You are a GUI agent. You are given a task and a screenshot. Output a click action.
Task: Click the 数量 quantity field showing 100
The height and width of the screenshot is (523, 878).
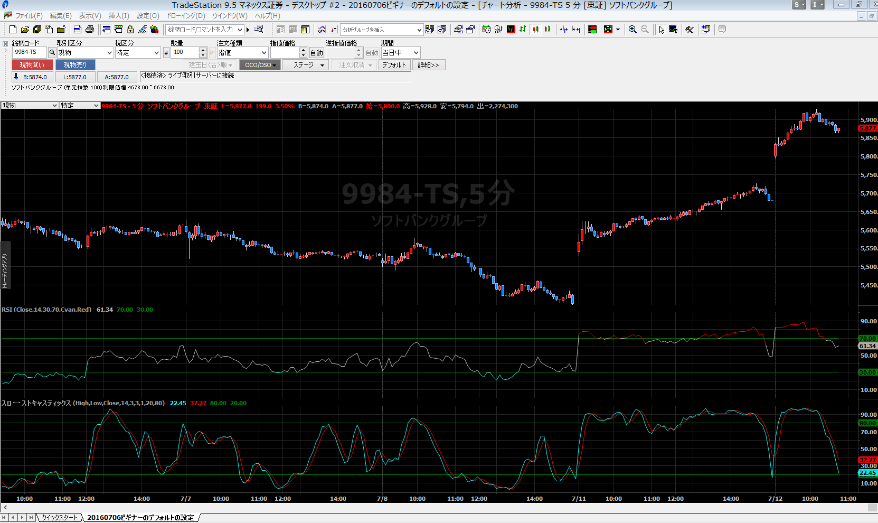[x=185, y=52]
